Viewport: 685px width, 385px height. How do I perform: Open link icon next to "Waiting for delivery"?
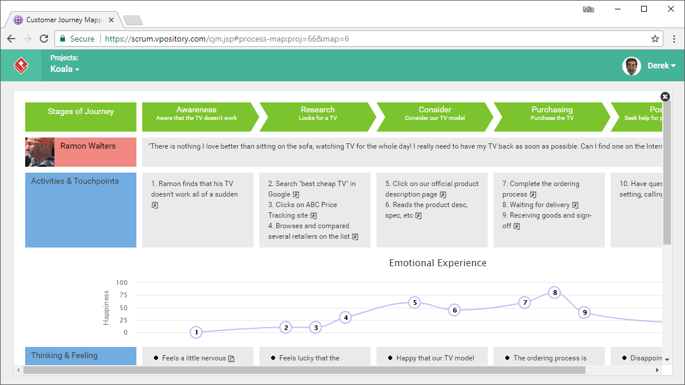click(576, 205)
